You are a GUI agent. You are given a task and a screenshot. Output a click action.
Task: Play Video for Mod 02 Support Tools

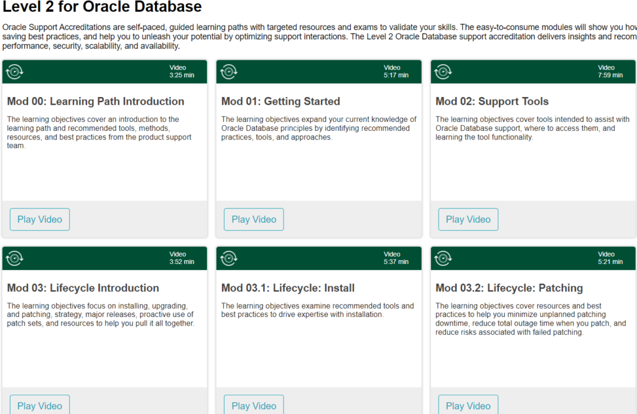point(468,220)
